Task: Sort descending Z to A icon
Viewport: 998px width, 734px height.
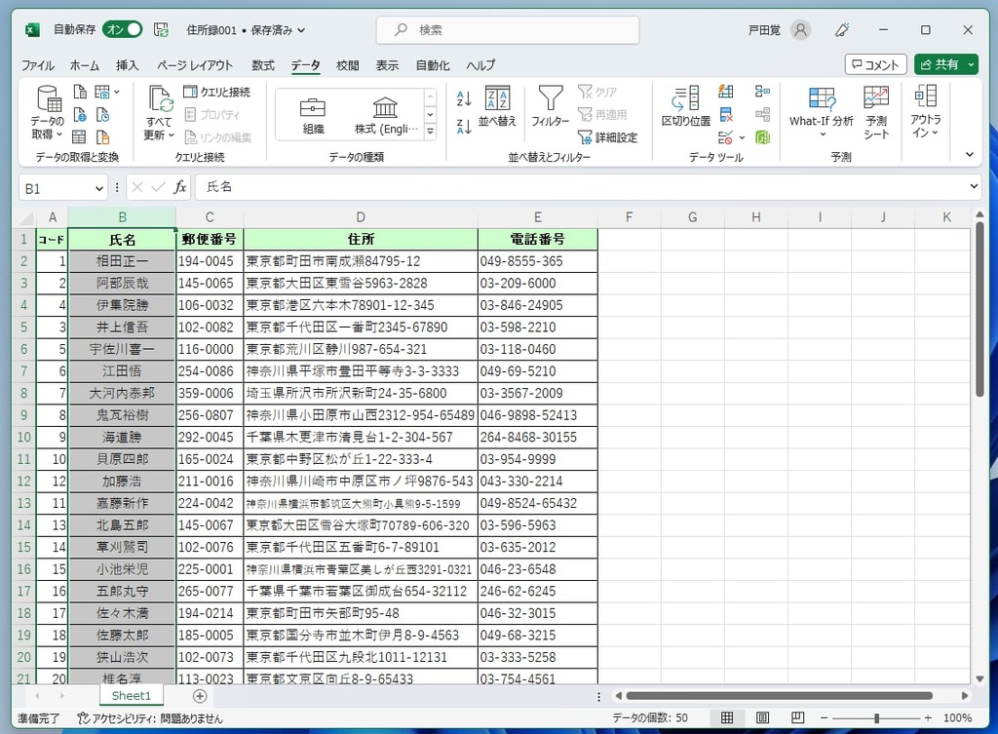Action: (464, 126)
